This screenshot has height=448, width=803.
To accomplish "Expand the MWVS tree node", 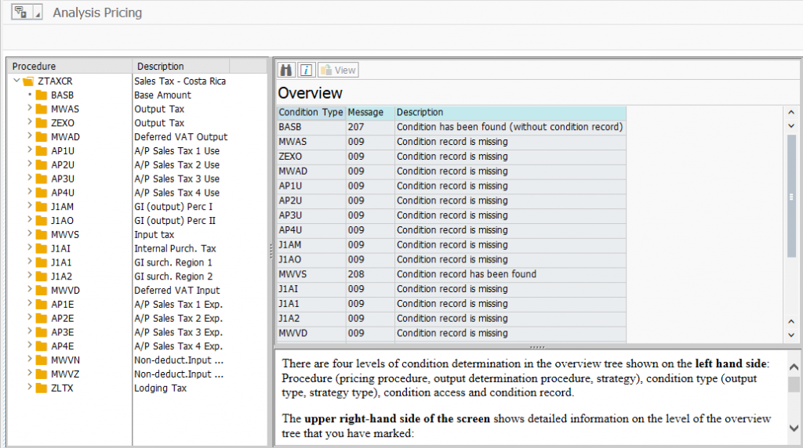I will point(30,233).
